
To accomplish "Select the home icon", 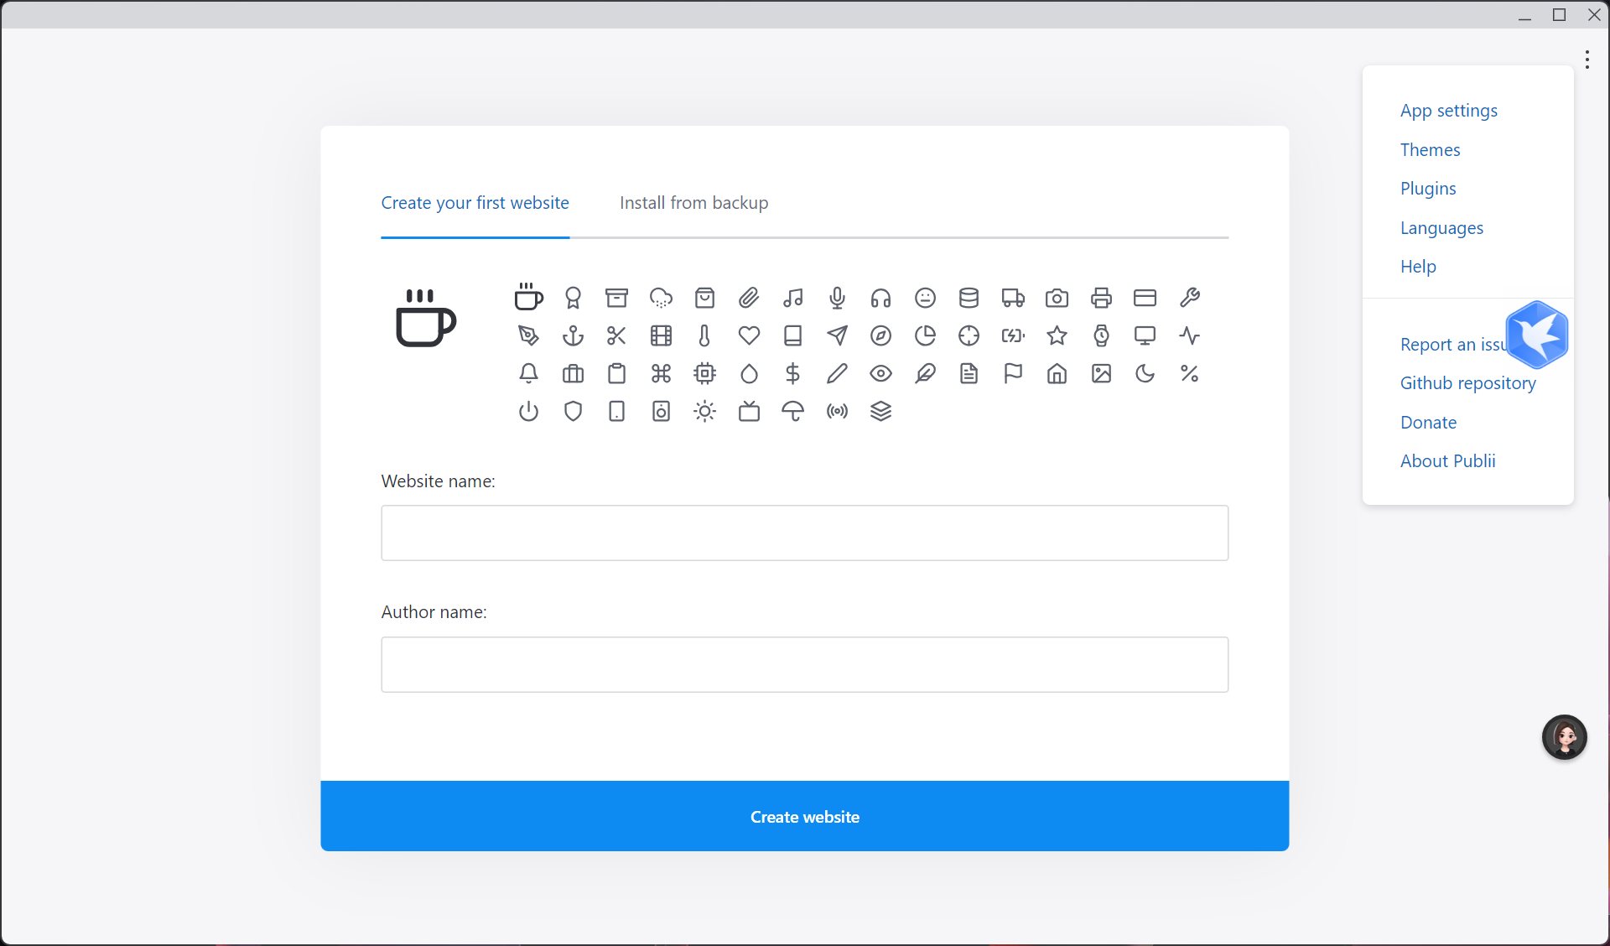I will [1057, 373].
